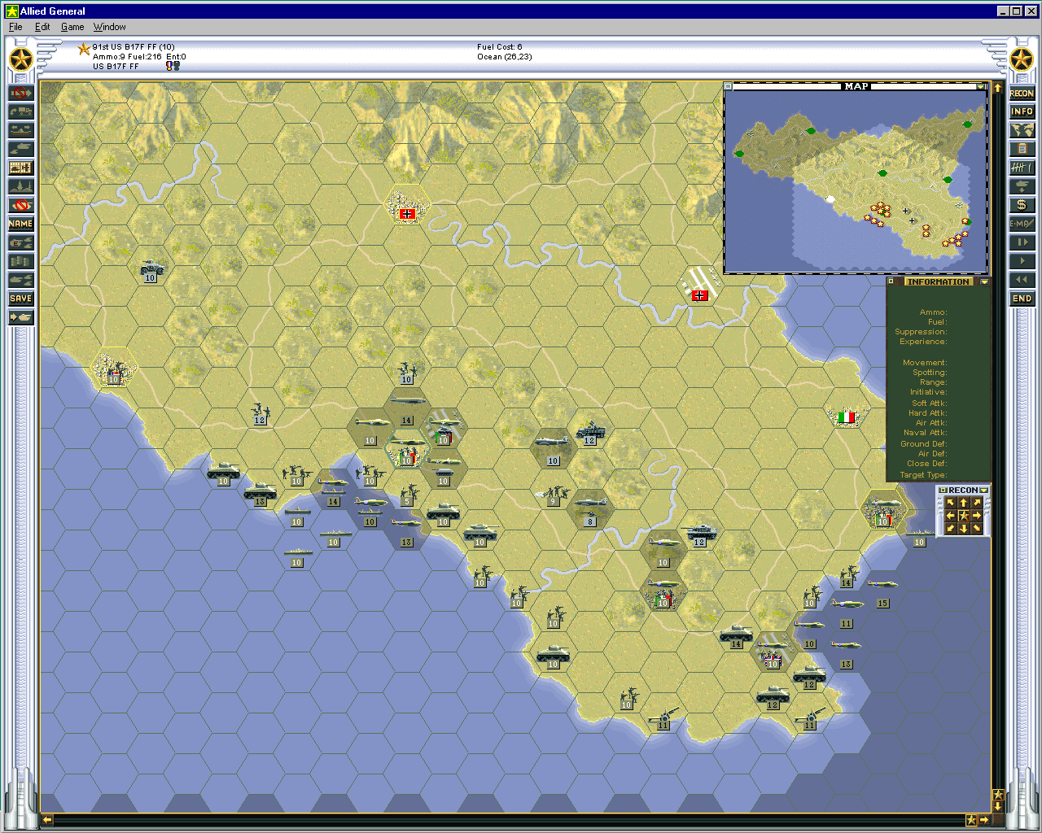
Task: Open the Window menu
Action: 110,27
